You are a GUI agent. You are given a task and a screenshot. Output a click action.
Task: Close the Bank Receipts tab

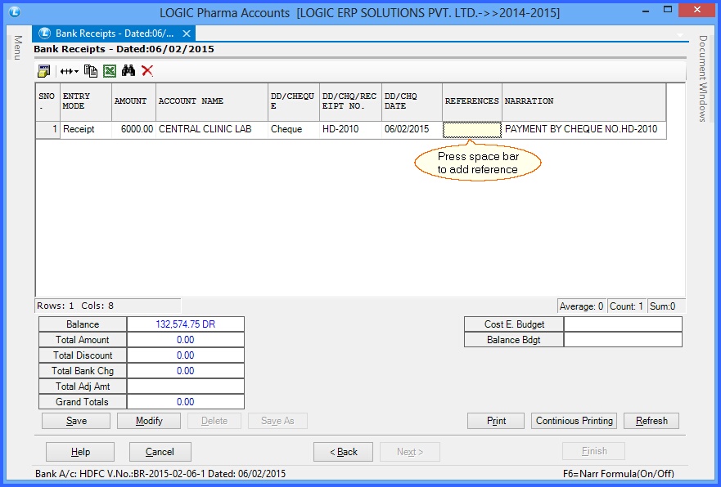(187, 34)
